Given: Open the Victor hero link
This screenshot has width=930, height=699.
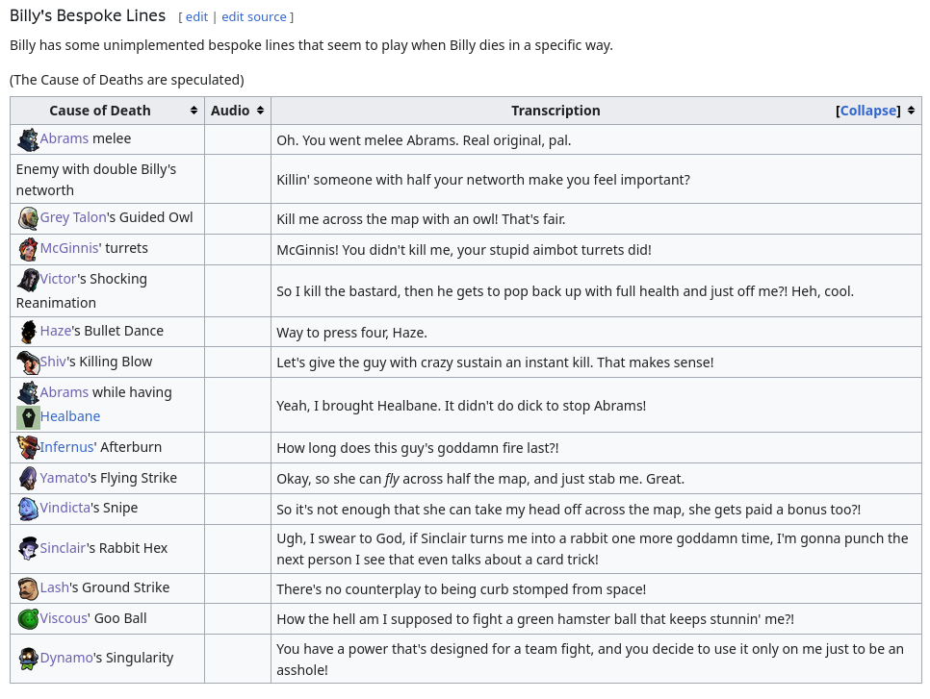Looking at the screenshot, I should (x=58, y=279).
